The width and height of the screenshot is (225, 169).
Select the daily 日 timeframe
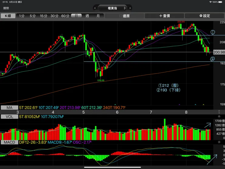[76, 16]
